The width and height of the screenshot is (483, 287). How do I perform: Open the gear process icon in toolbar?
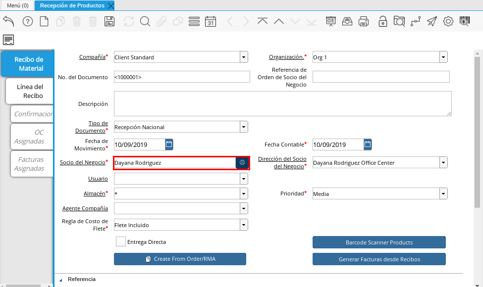[448, 21]
